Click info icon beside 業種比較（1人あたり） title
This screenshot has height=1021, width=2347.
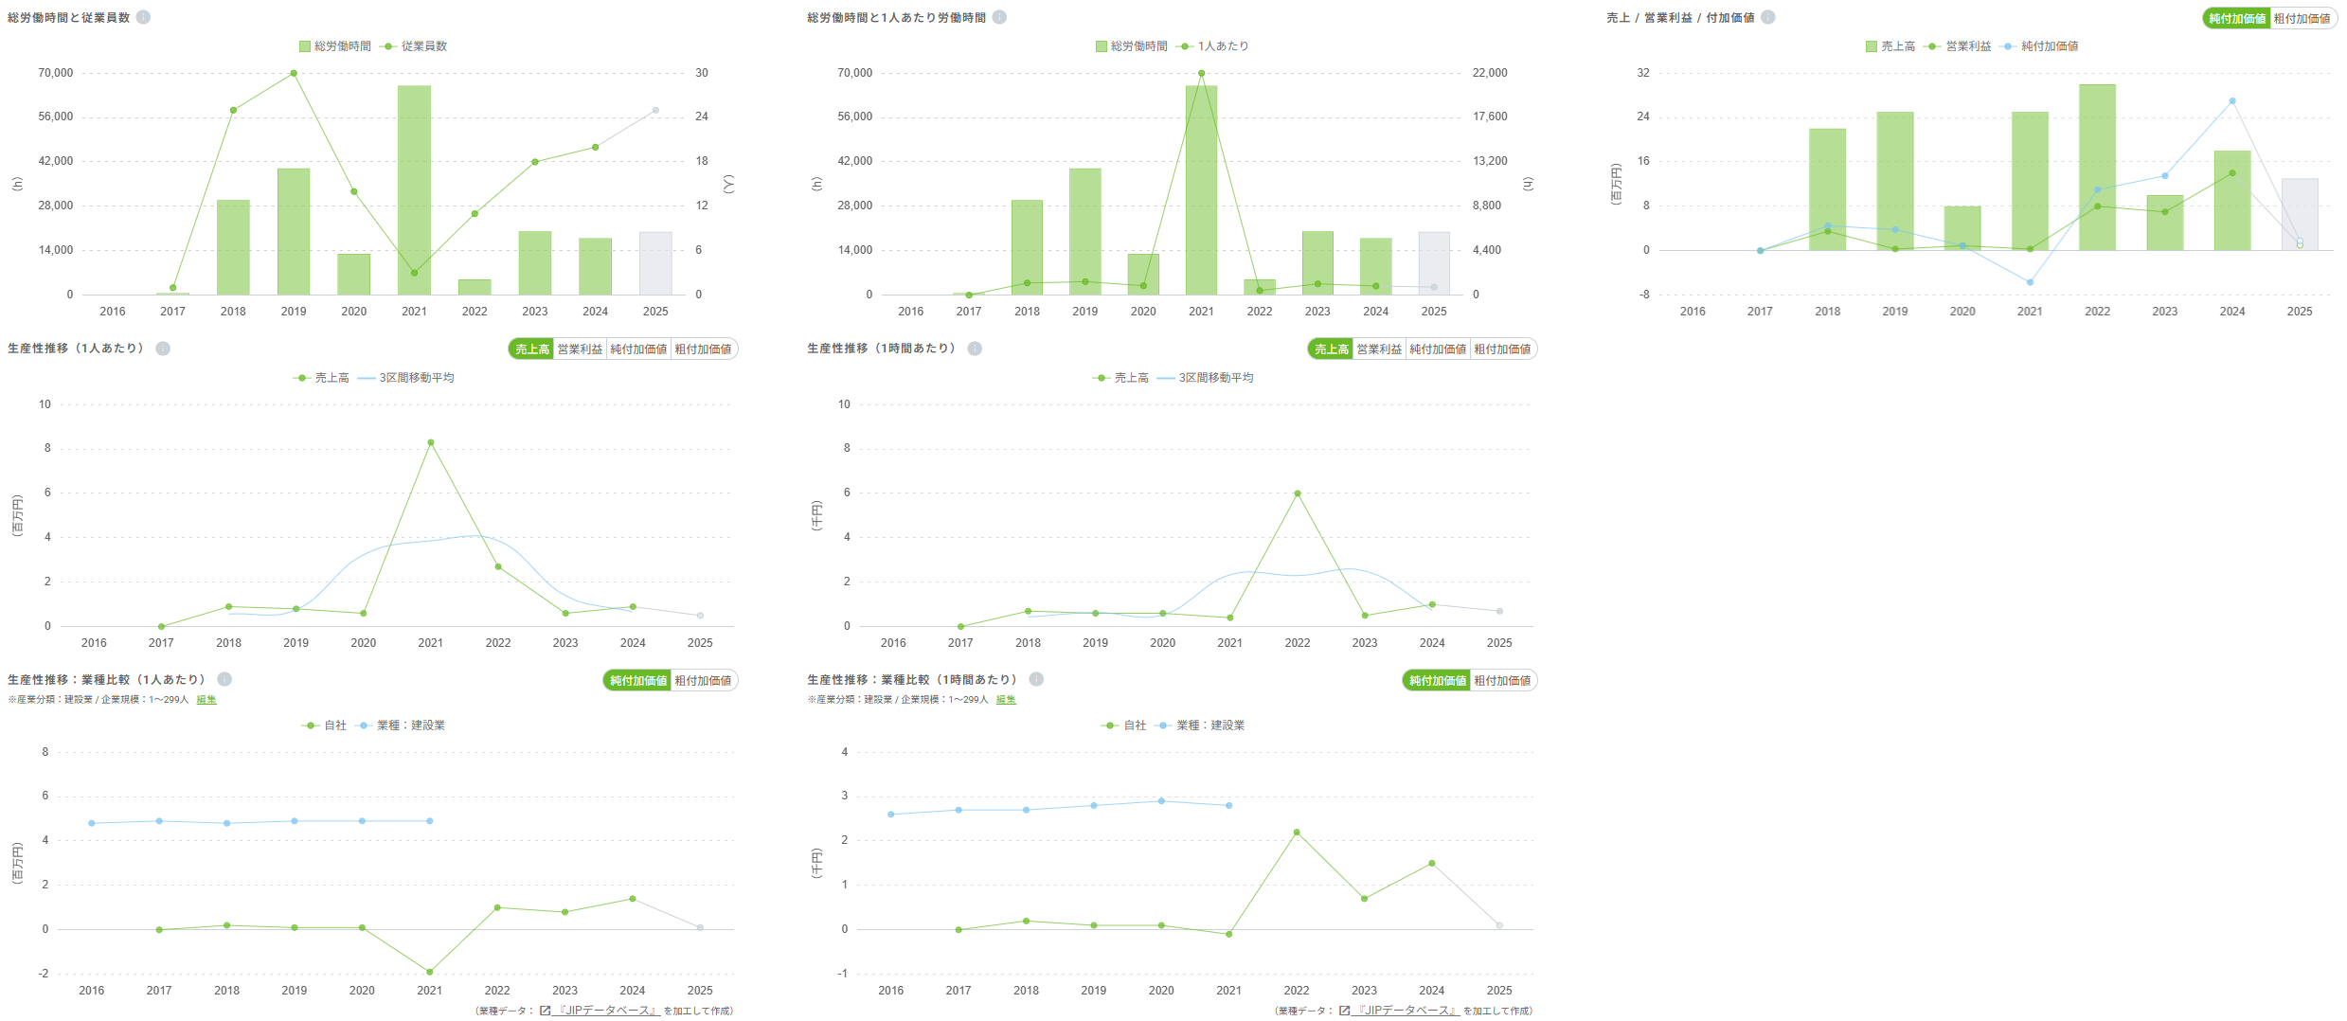(224, 679)
